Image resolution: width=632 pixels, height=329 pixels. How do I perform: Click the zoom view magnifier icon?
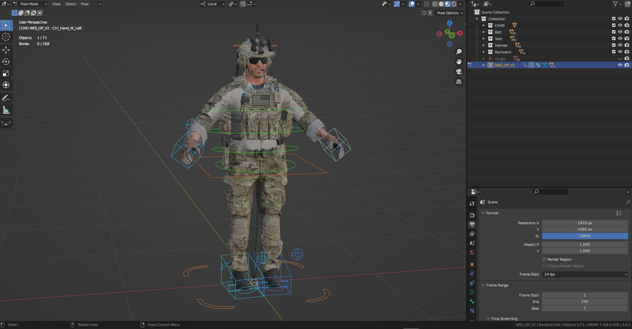pos(459,52)
